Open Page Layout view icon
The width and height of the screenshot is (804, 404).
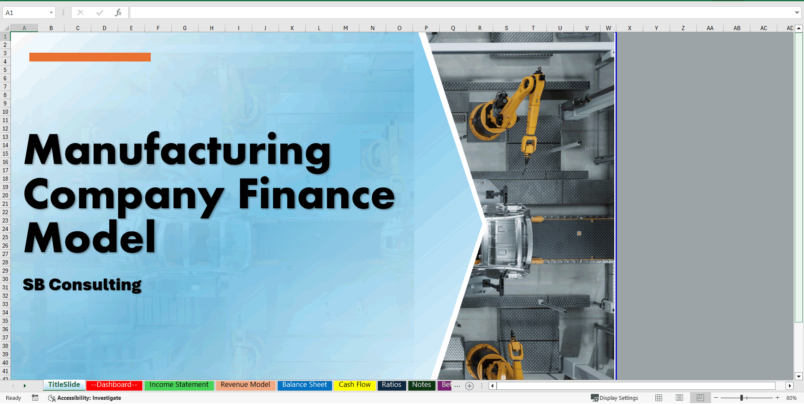pos(679,398)
